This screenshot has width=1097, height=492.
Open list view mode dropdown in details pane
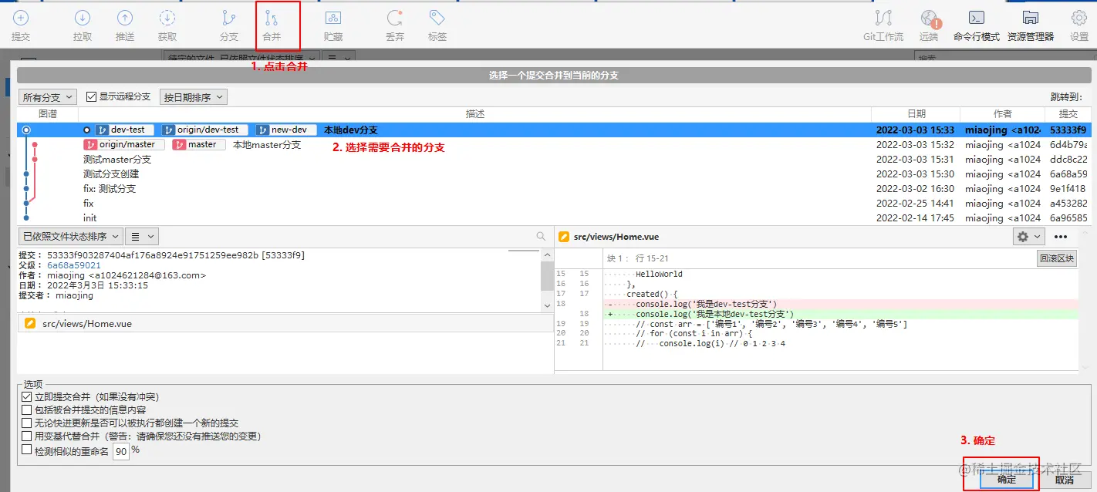[142, 237]
